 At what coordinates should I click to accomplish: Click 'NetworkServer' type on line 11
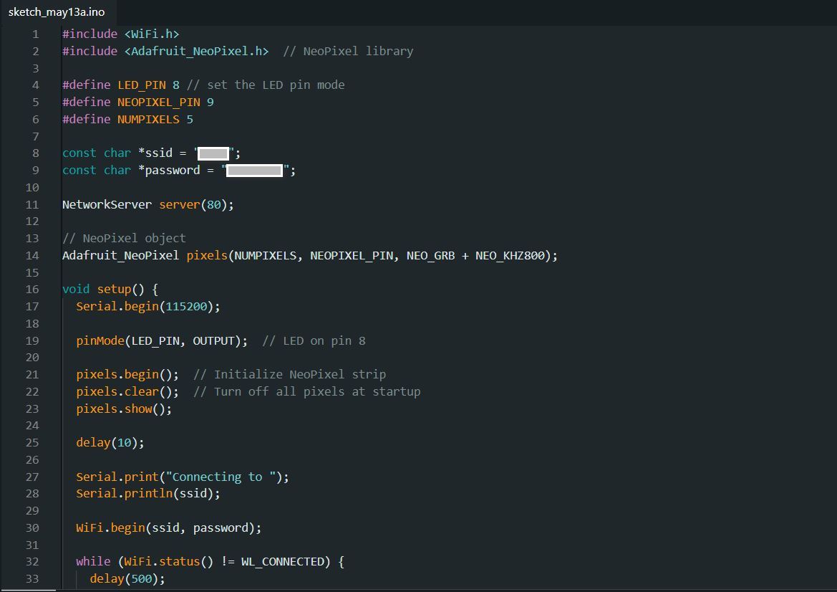pos(107,205)
